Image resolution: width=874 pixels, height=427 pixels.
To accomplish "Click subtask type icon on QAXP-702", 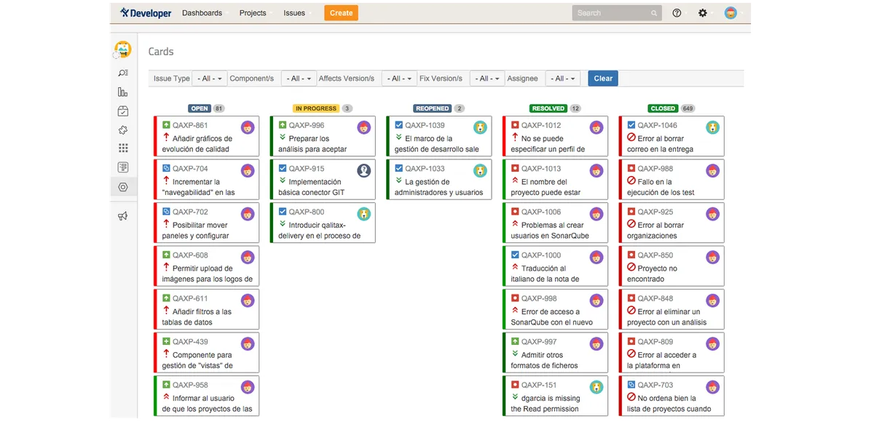I will (166, 212).
